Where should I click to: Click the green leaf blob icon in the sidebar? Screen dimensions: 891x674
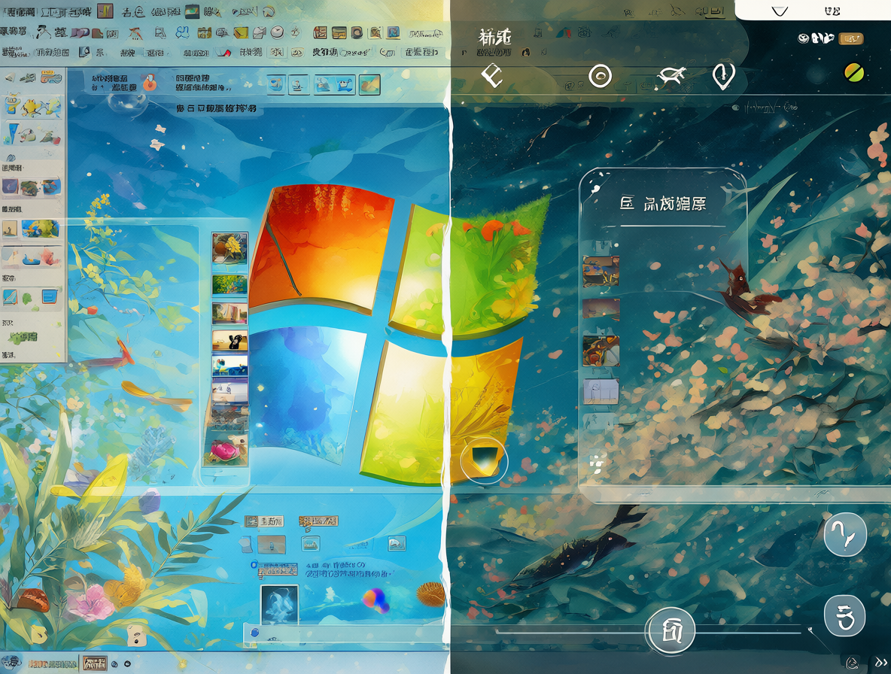(x=27, y=298)
